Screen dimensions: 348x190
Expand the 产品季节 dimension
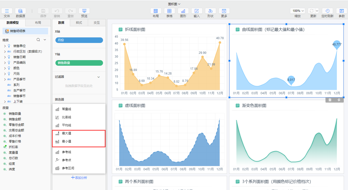[x=5, y=79]
